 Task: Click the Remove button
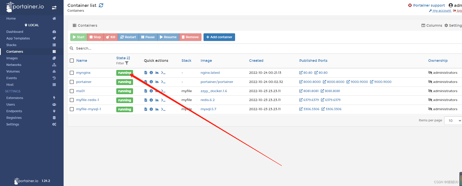tap(190, 37)
